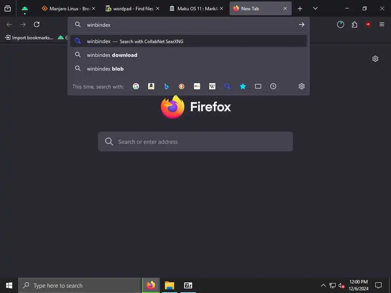This screenshot has height=293, width=391.
Task: Search this time with Bing
Action: pos(166,86)
